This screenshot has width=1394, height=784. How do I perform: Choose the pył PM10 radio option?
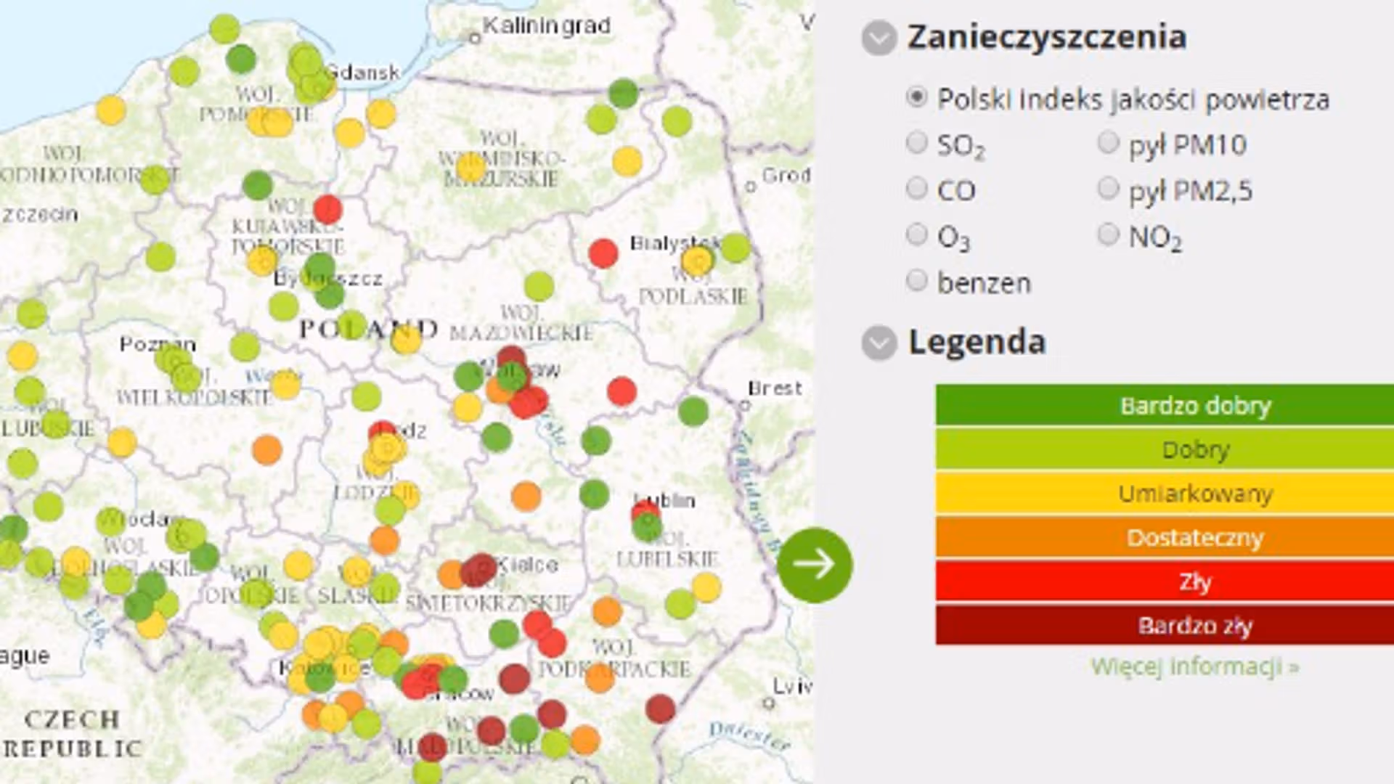click(x=1108, y=143)
